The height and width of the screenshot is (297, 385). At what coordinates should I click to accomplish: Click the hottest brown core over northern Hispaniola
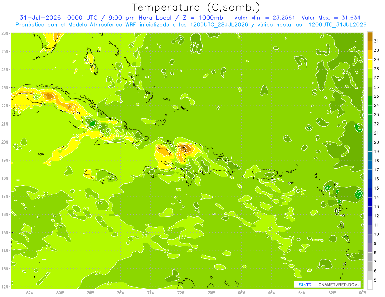184,148
